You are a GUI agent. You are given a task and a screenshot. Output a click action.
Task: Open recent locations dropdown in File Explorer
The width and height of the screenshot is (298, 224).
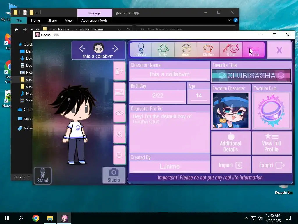(32, 30)
